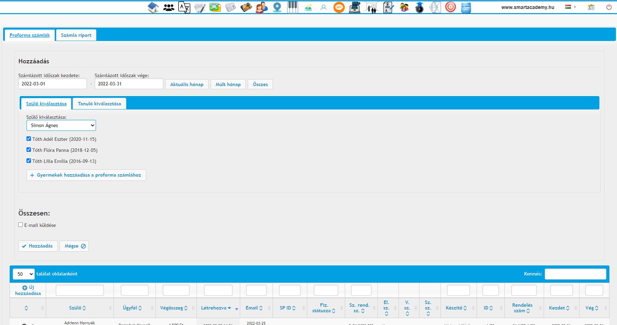Screen dimensions: 617x325
Task: Switch to the Számla riport tab
Action: [76, 35]
